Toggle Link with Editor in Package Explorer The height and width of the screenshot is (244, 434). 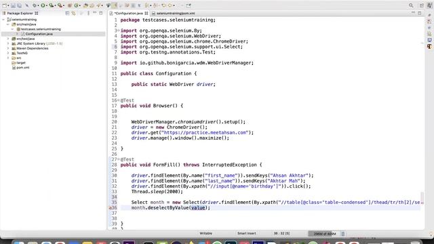click(x=74, y=14)
